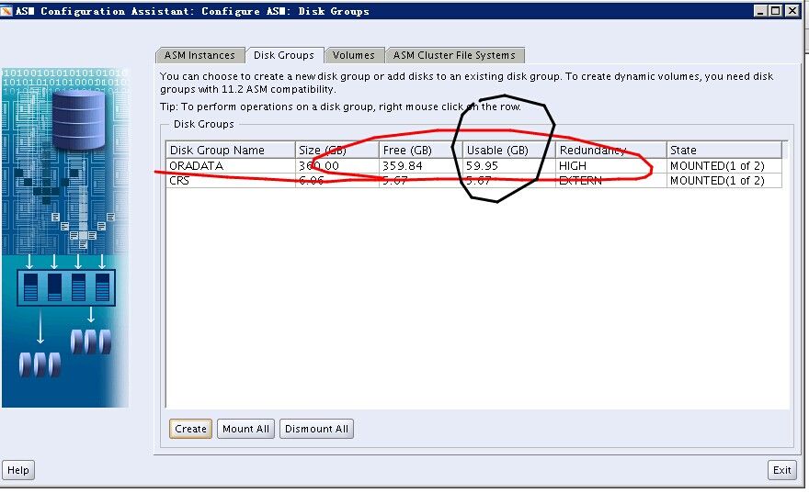Click the ASM Configuration Assistant title bar icon
The width and height of the screenshot is (809, 493).
click(7, 11)
